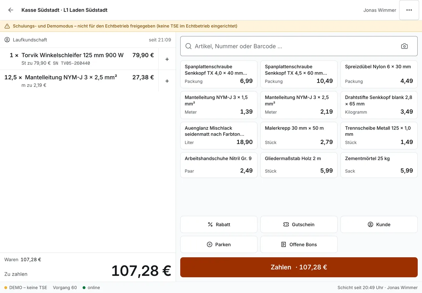Open the Offene Bons list
Screen dimensions: 422x293
point(299,244)
